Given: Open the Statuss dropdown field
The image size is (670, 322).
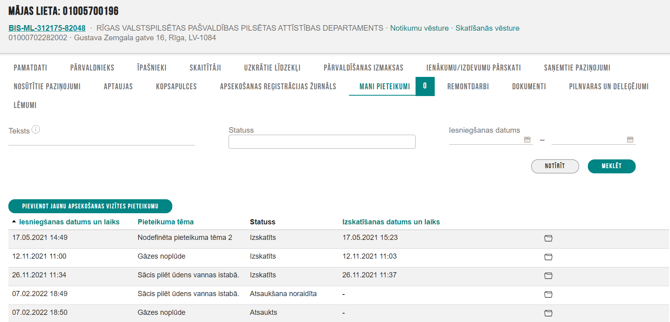Looking at the screenshot, I should tap(322, 141).
